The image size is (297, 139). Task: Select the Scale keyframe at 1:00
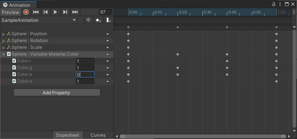pyautogui.click(x=276, y=48)
